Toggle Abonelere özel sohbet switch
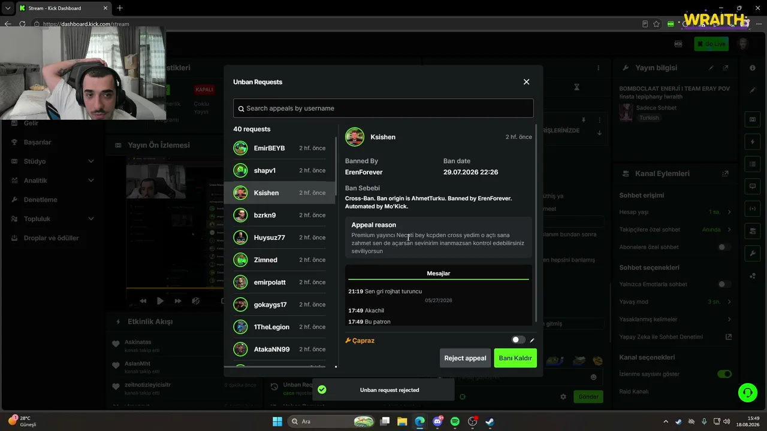The image size is (767, 431). tap(724, 247)
